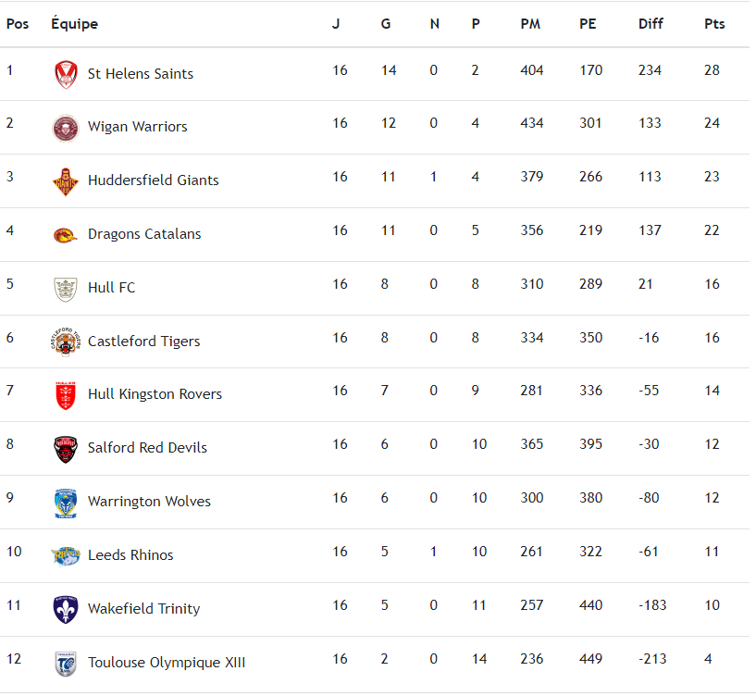The height and width of the screenshot is (696, 756).
Task: Open the Toulouse Olympique XIII team name
Action: 167,663
